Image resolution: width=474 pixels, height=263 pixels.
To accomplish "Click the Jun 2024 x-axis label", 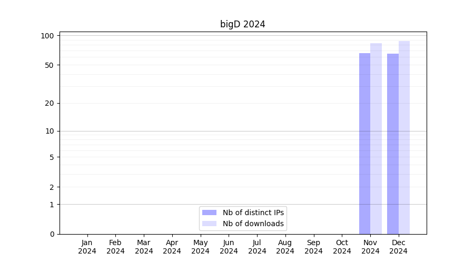I will (229, 247).
